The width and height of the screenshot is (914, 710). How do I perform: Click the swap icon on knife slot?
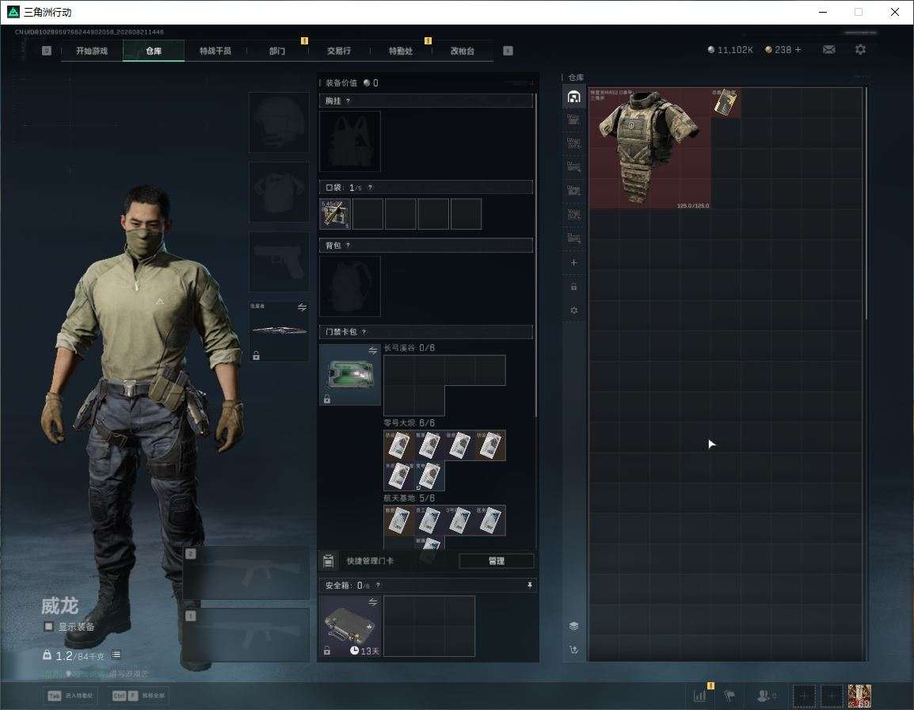302,307
